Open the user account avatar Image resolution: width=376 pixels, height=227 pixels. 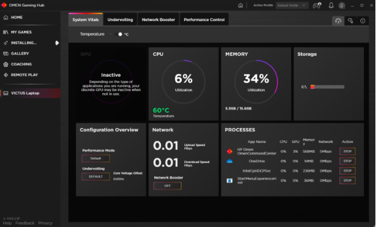click(x=342, y=5)
